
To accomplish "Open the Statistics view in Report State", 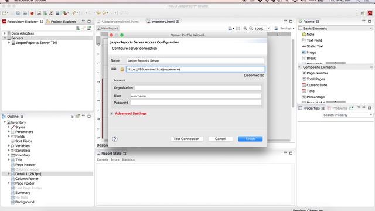I will tap(128, 159).
